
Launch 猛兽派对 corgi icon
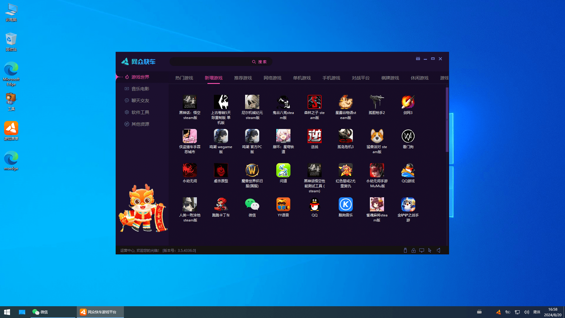click(377, 136)
